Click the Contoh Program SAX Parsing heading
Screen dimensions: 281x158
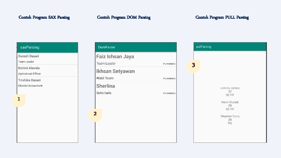point(44,17)
